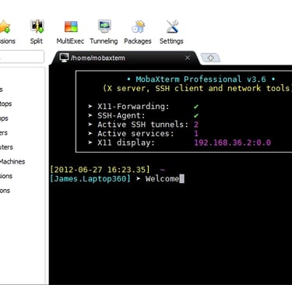The image size is (292, 285).
Task: Click the X11-Forwarding status line
Action: (x=143, y=106)
